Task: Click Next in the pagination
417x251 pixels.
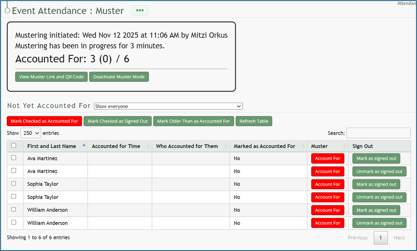Action: (399, 238)
